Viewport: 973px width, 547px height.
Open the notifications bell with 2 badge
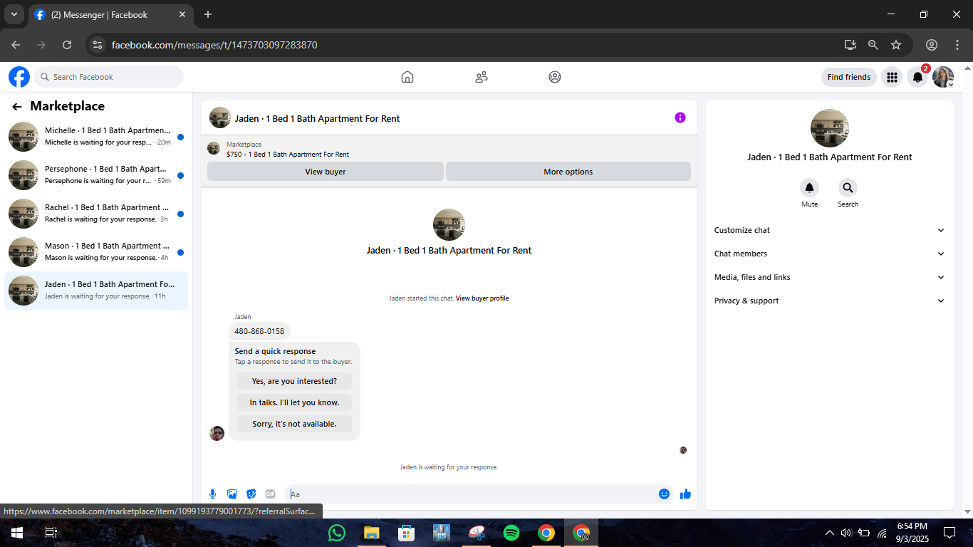(918, 77)
